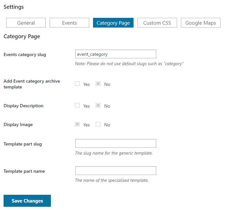Save Changes button click
Viewport: 225px width, 210px height.
point(27,201)
